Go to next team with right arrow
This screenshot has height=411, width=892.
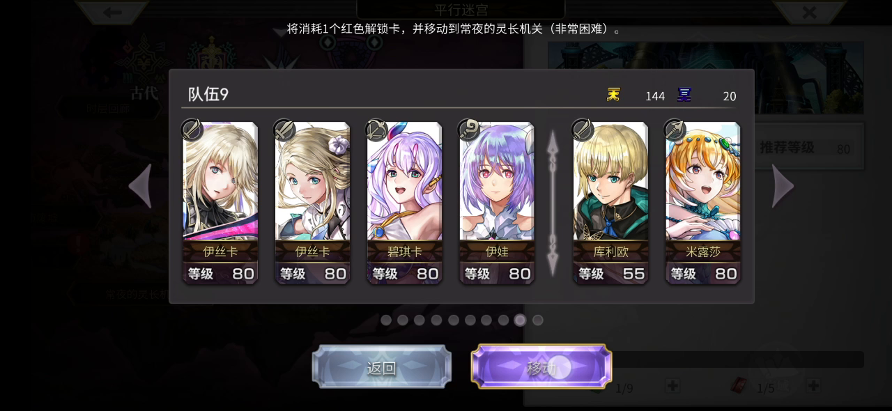pyautogui.click(x=783, y=186)
